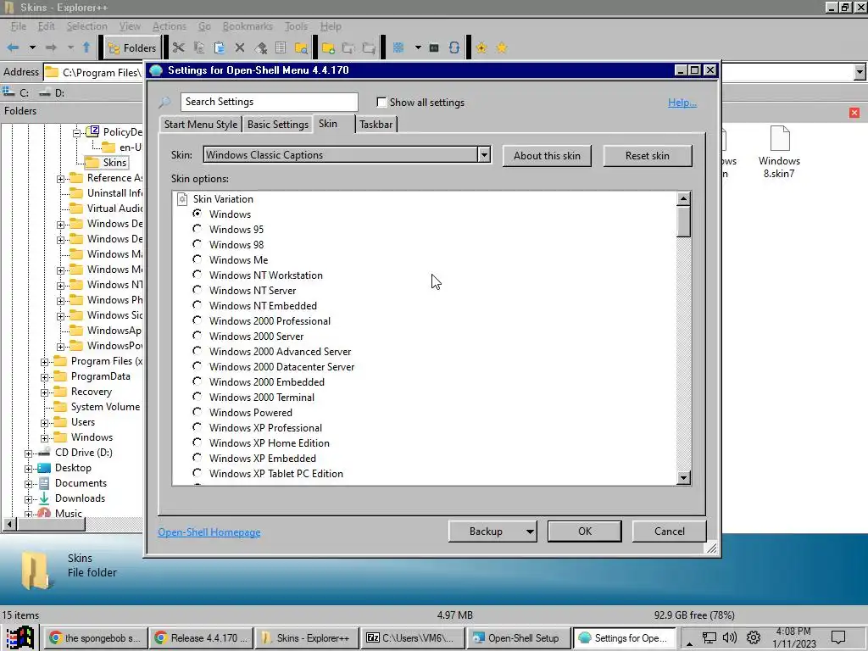
Task: Click the Move To folder icon
Action: (369, 47)
